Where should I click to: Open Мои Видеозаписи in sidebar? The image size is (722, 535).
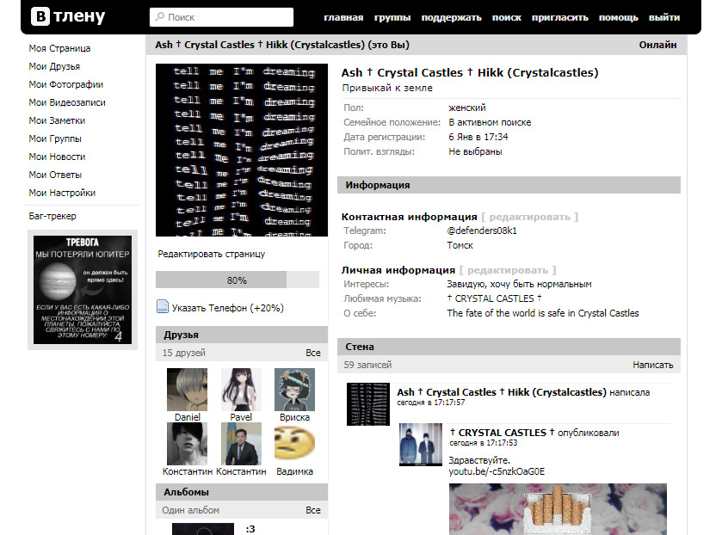[67, 102]
